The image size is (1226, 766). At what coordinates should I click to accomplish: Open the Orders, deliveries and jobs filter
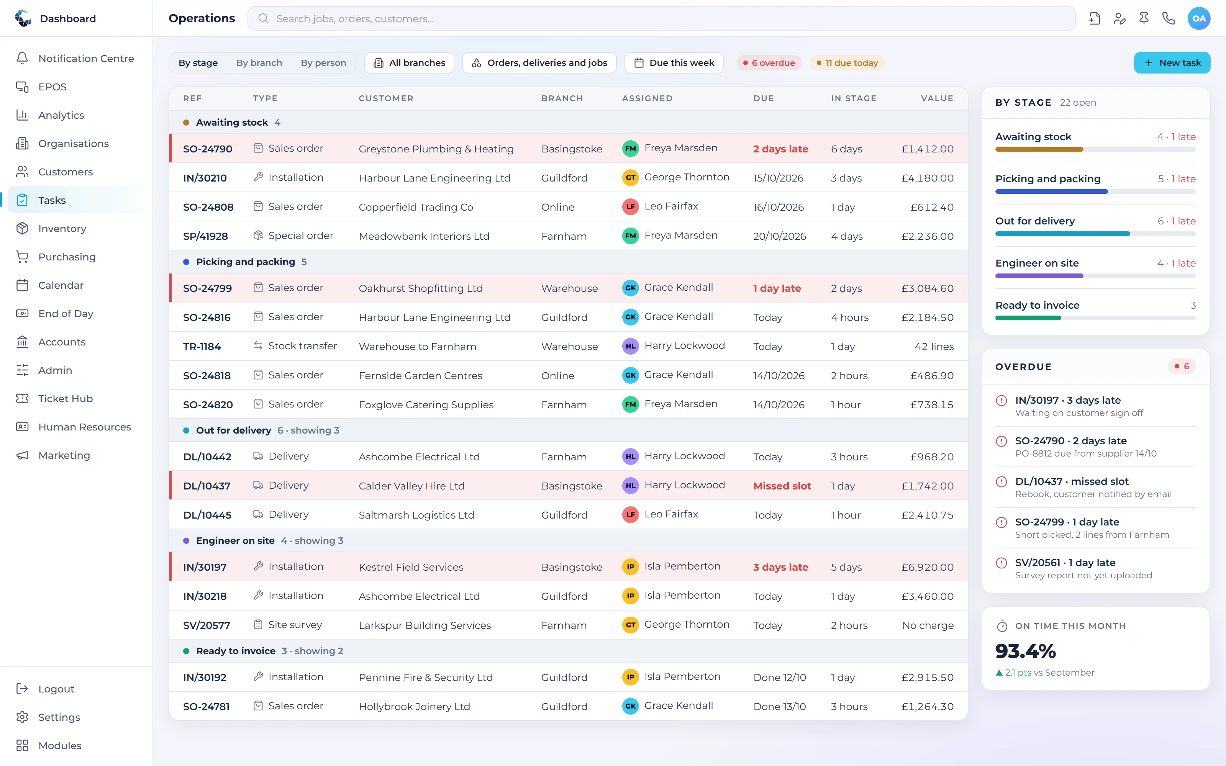(539, 63)
